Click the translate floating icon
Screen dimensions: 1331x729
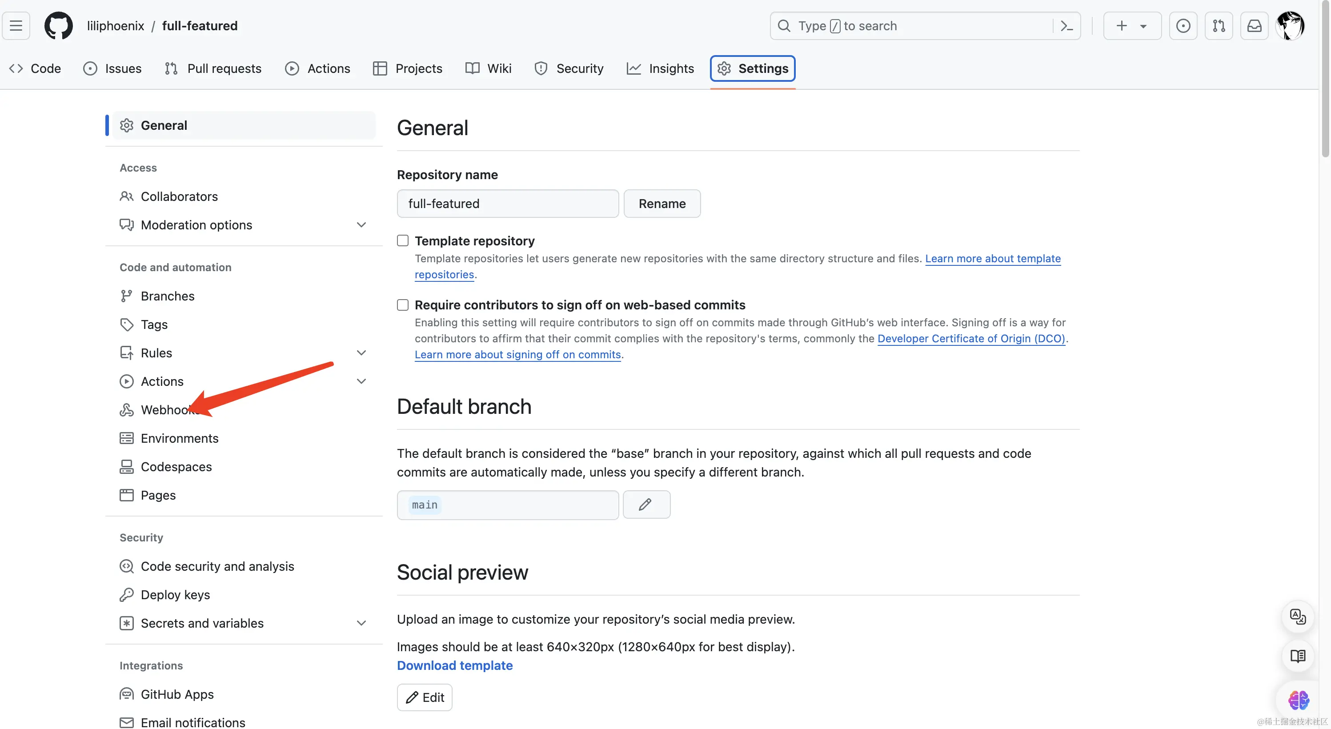tap(1297, 617)
